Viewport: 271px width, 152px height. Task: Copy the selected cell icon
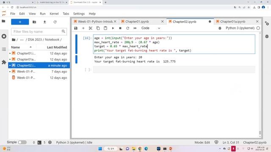98,28
